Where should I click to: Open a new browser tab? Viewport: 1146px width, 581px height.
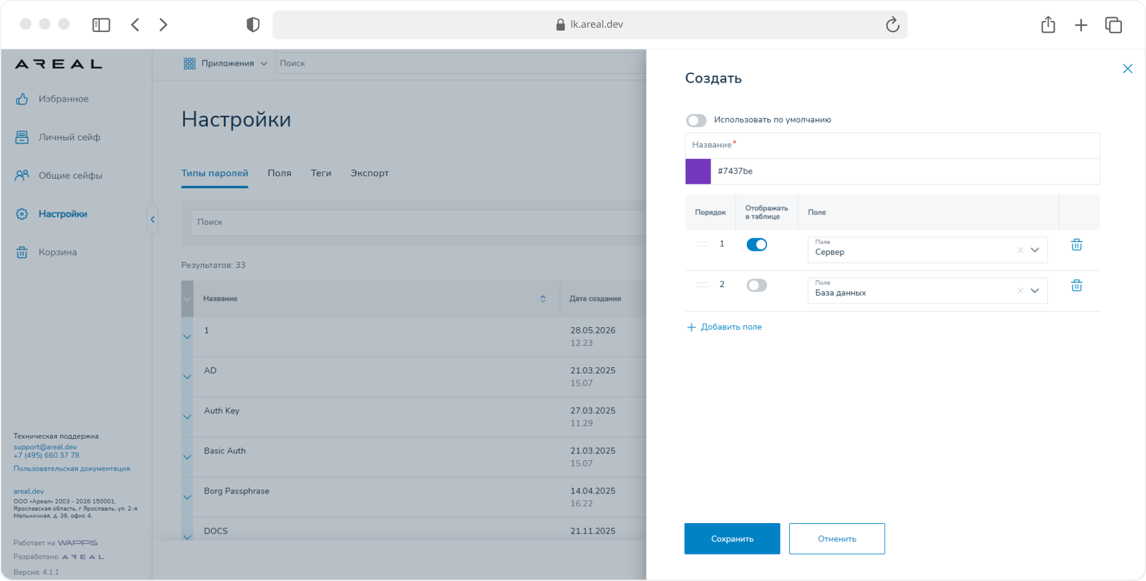tap(1081, 25)
